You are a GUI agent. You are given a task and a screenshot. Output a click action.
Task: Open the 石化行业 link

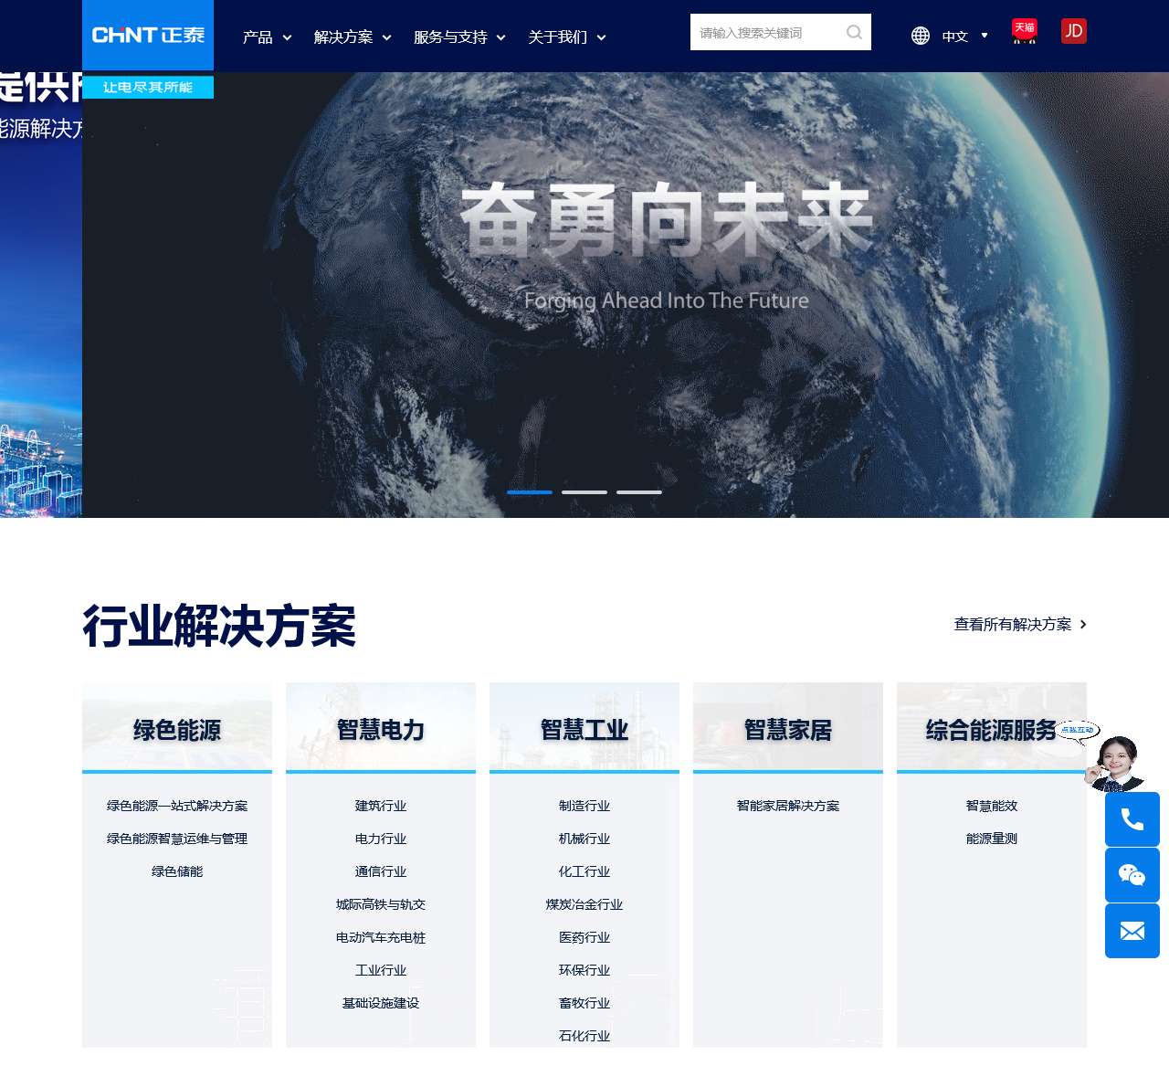(584, 1036)
